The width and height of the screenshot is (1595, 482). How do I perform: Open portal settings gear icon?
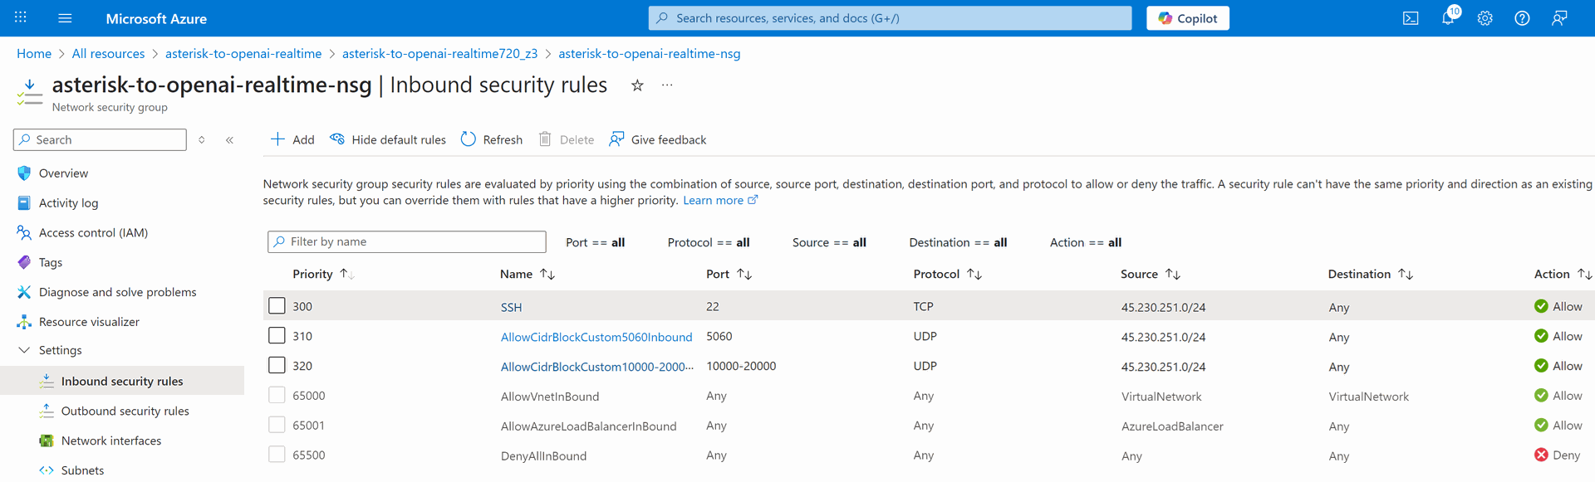(x=1485, y=18)
